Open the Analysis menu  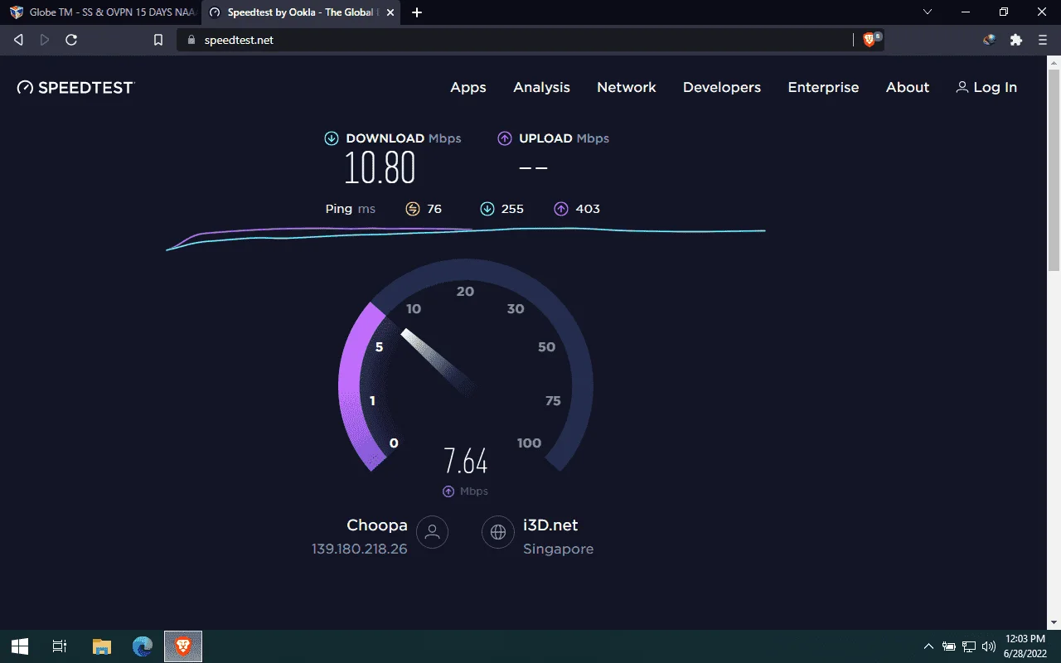(541, 87)
